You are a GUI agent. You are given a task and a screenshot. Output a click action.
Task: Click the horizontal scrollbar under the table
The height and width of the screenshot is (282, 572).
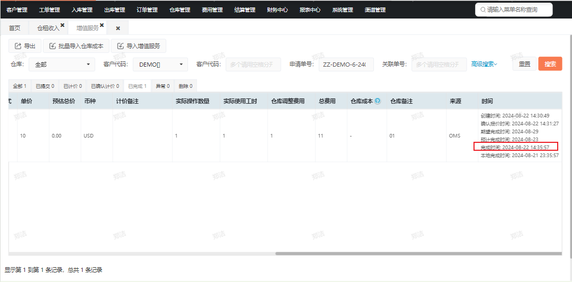[x=418, y=253]
